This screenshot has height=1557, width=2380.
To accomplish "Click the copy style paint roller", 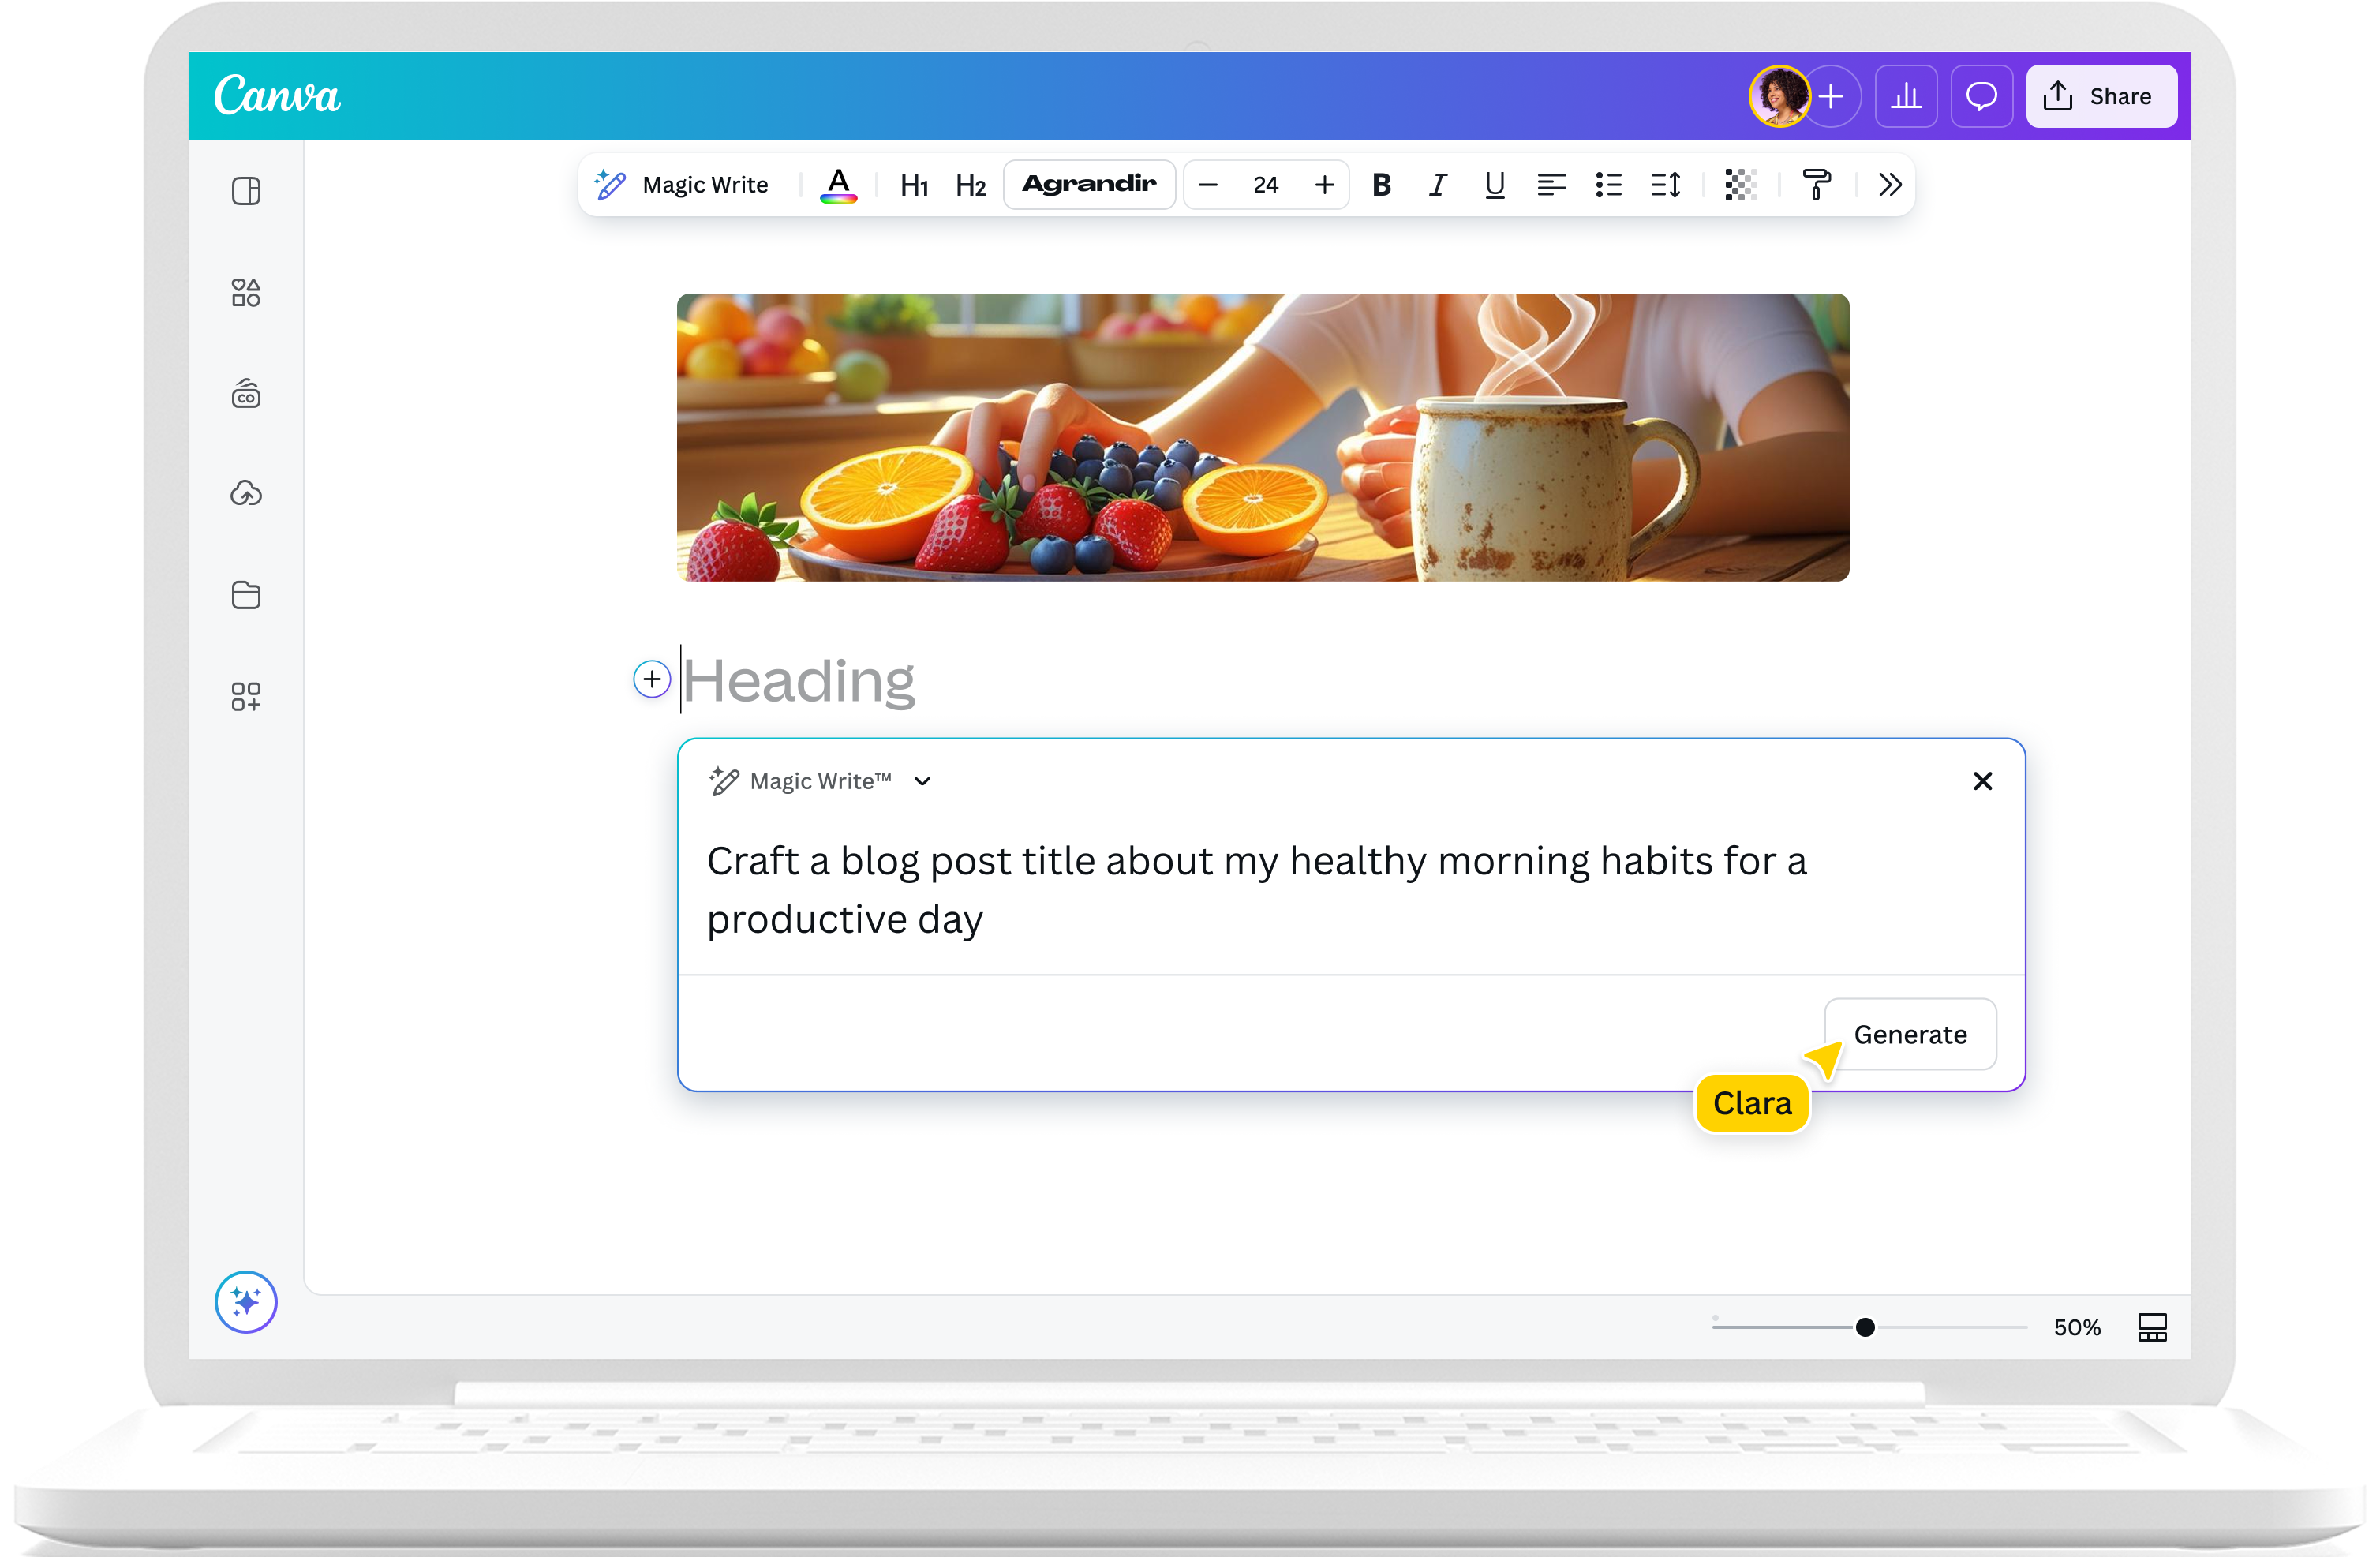I will pos(1816,184).
